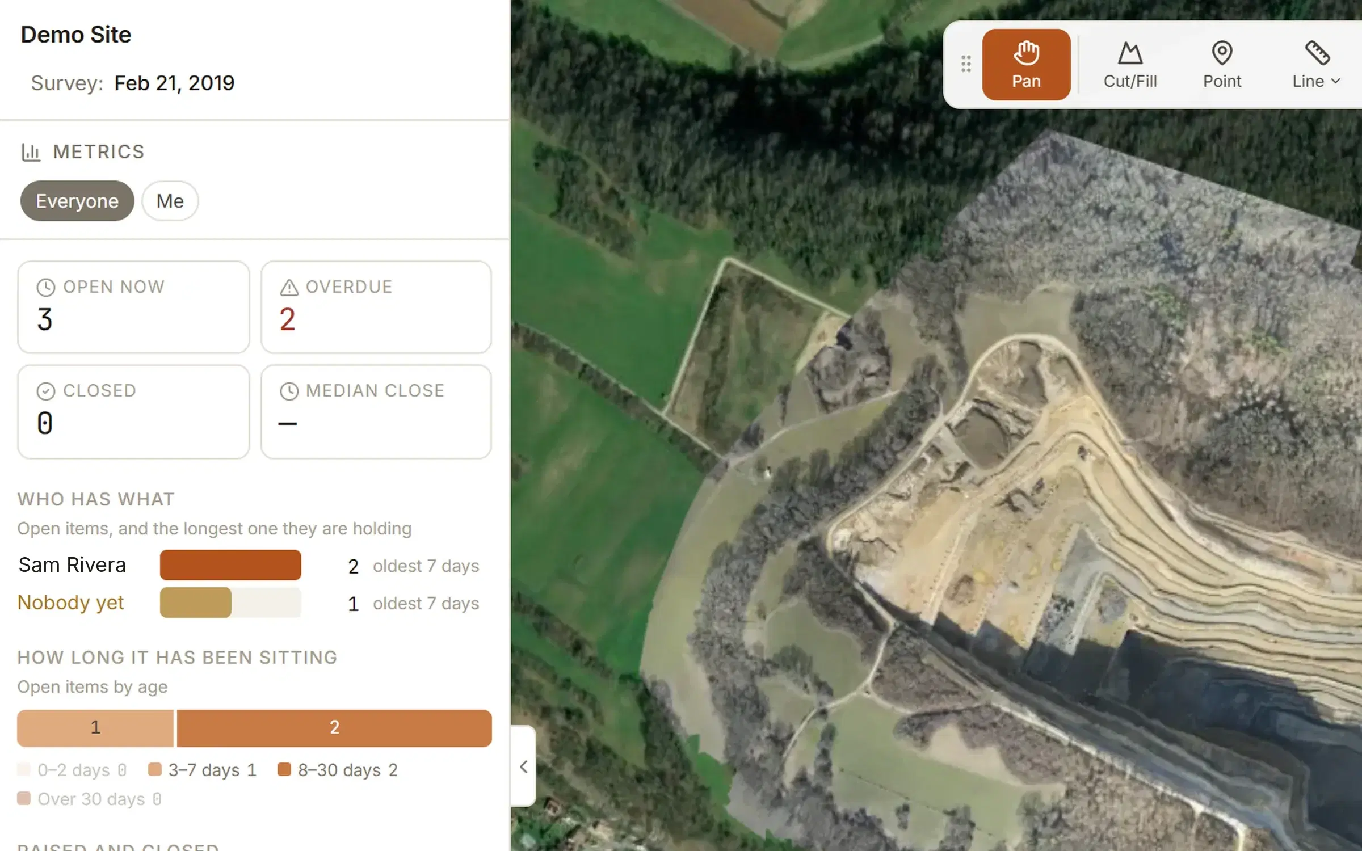Open the survey date Feb 21, 2019
This screenshot has width=1362, height=851.
[x=174, y=83]
